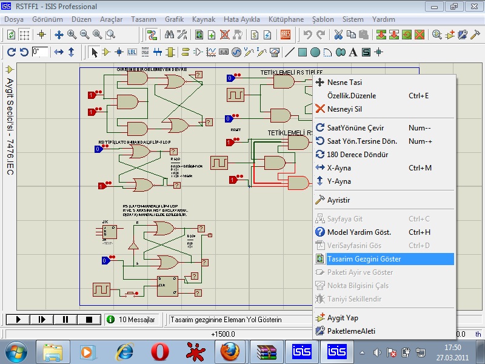Click the zoom in magnifier icon

coord(72,35)
